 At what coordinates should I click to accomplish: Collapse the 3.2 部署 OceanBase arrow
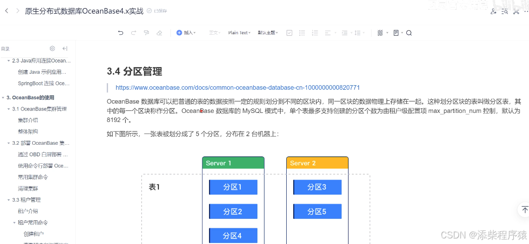[x=9, y=143]
